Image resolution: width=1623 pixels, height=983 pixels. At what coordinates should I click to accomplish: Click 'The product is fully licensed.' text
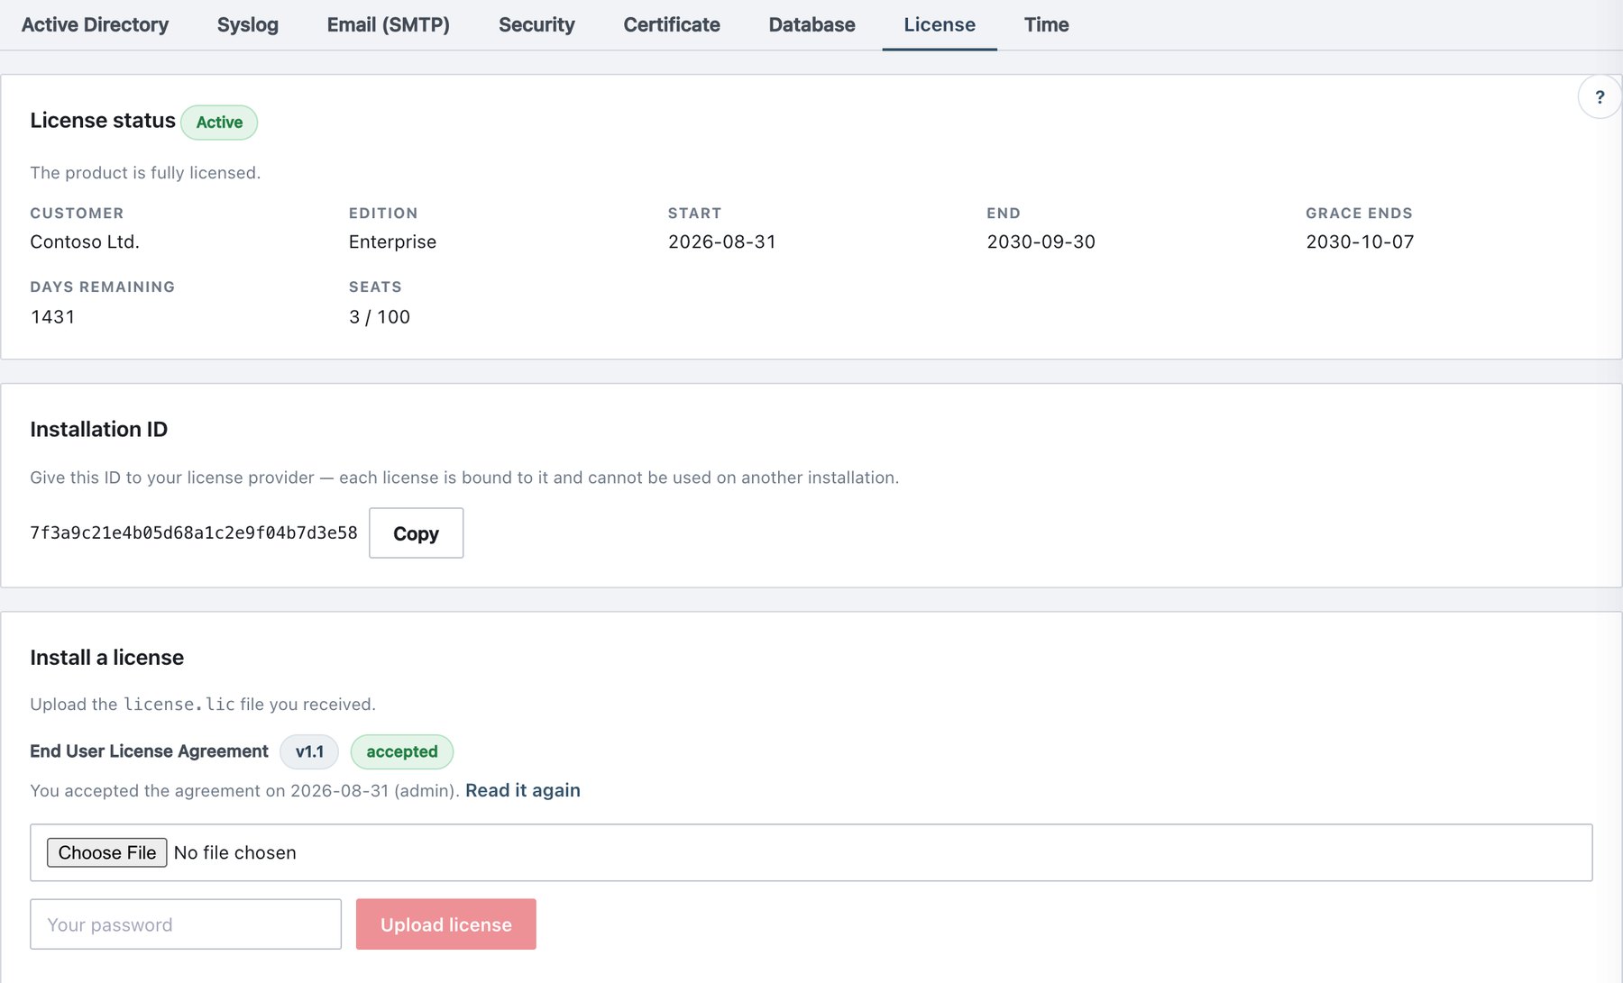pos(145,173)
